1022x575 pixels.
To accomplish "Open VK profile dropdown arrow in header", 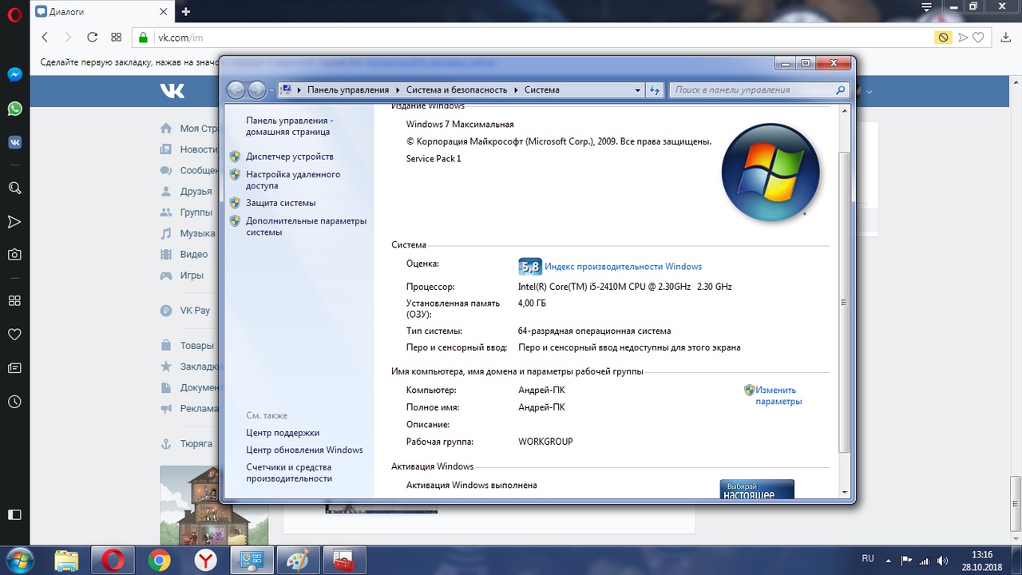I will (869, 92).
